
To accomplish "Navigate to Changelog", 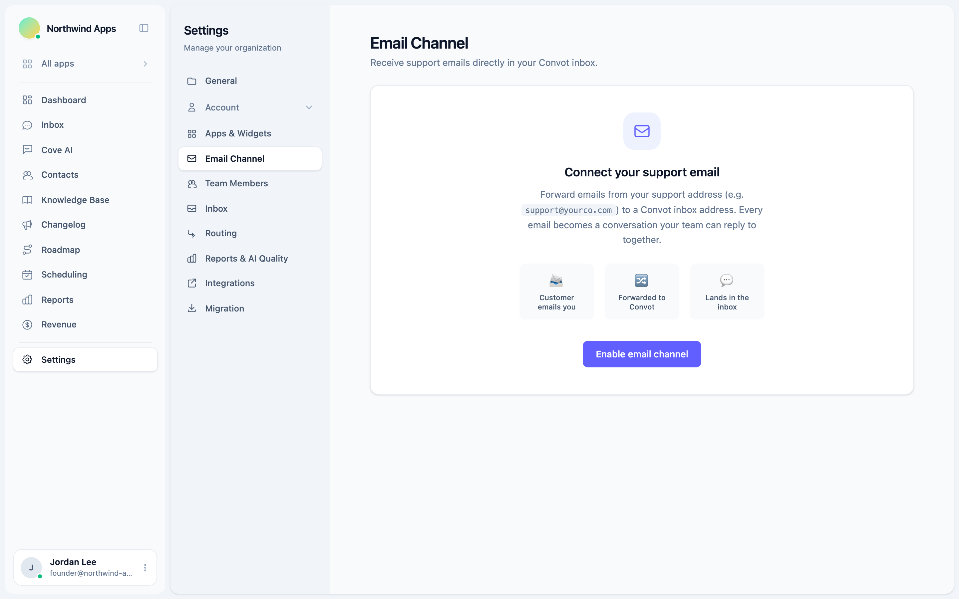I will pos(85,225).
